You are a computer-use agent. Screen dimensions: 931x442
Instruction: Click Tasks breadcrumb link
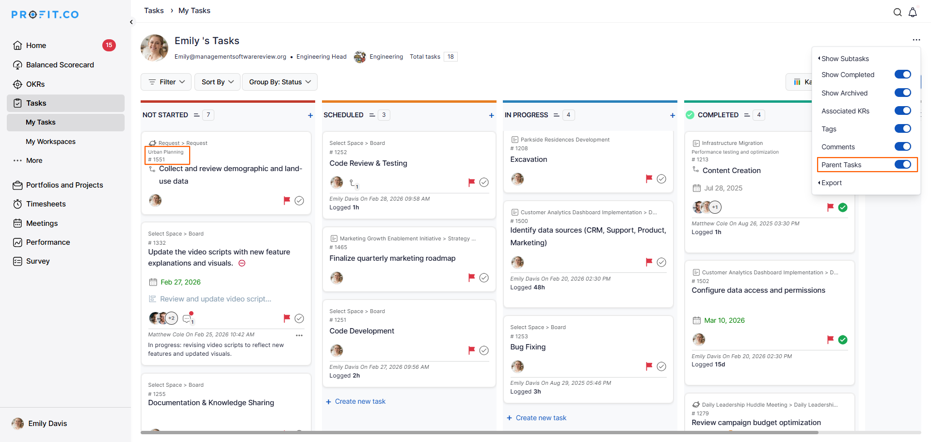154,11
